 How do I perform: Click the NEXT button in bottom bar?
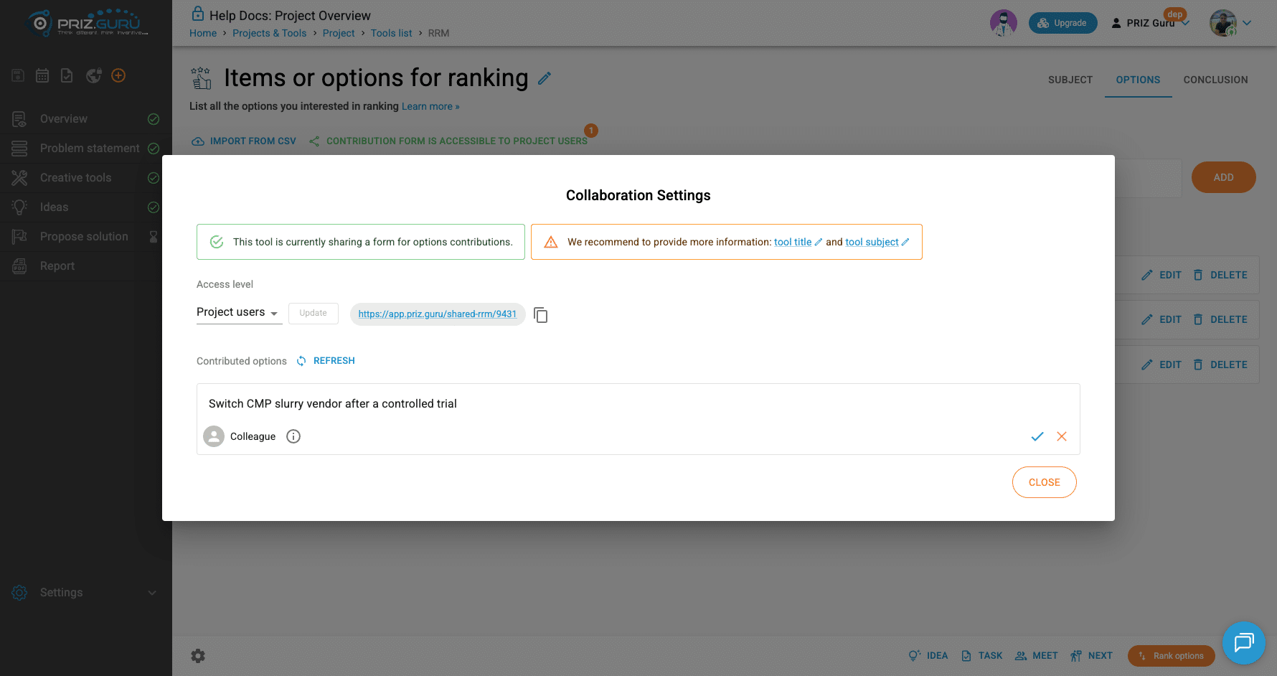[x=1091, y=656]
